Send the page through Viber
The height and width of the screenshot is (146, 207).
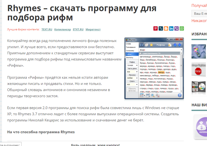coord(176,29)
